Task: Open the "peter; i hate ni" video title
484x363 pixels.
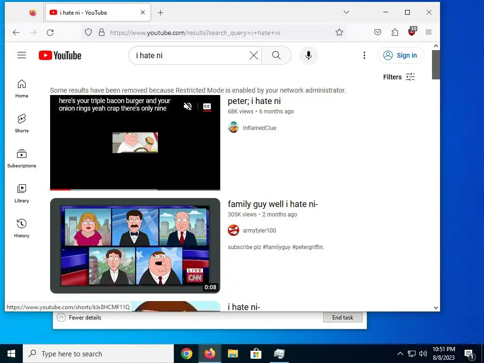Action: click(254, 101)
